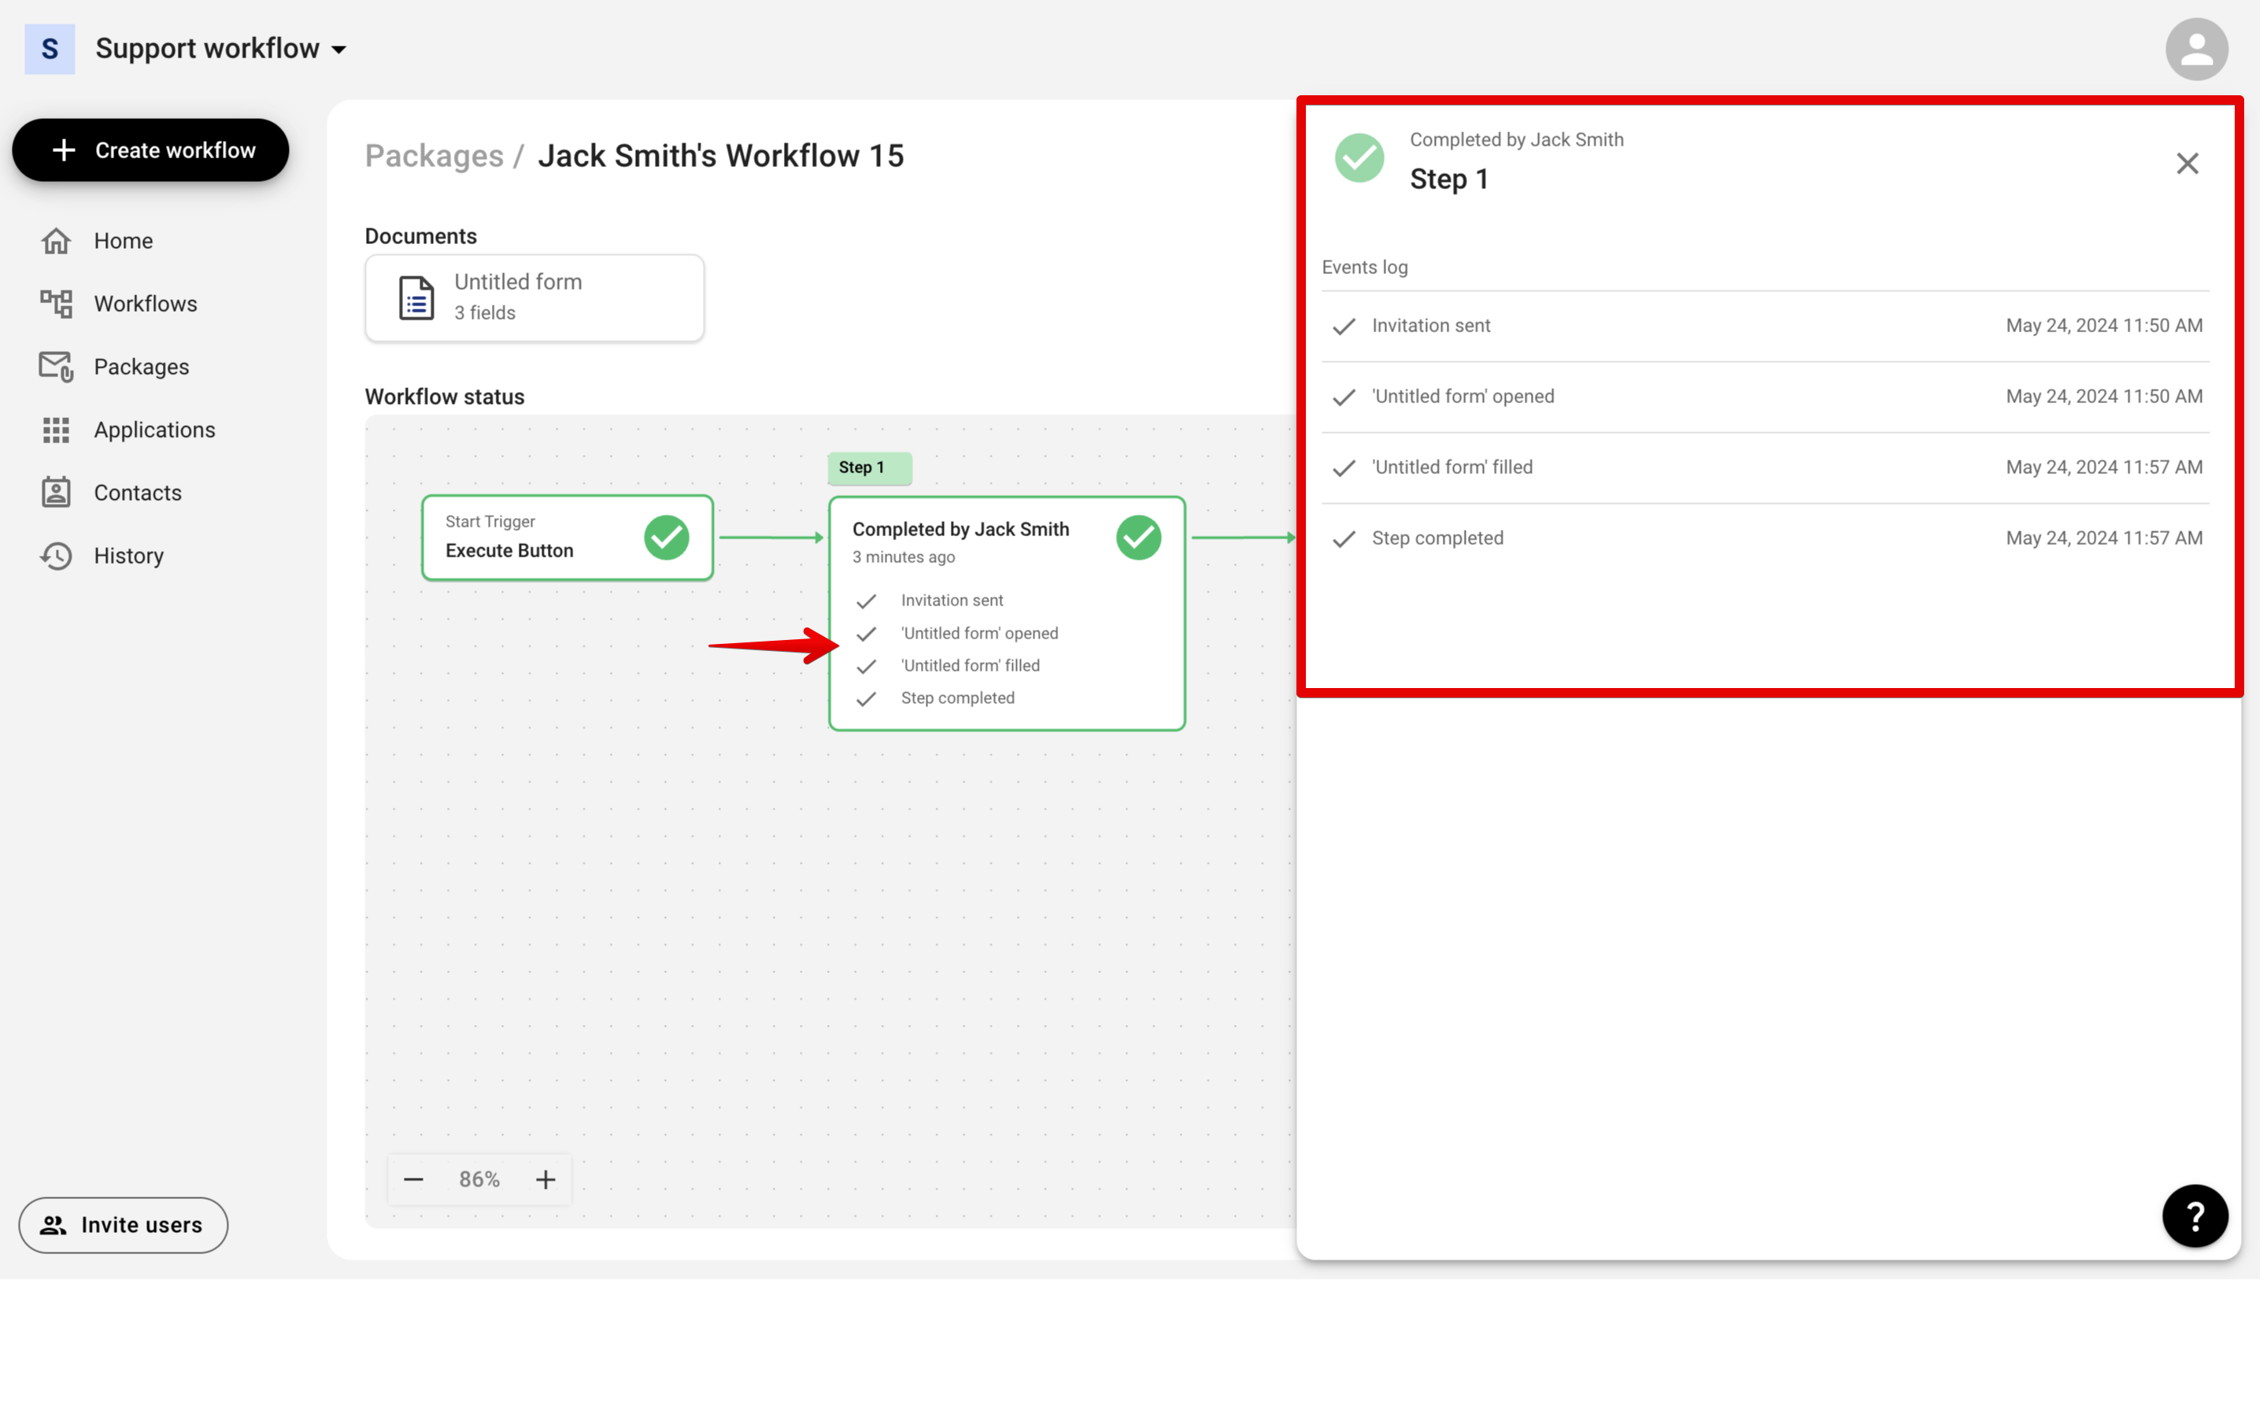The height and width of the screenshot is (1417, 2267).
Task: Click the panel header green status checkmark
Action: (x=1359, y=157)
